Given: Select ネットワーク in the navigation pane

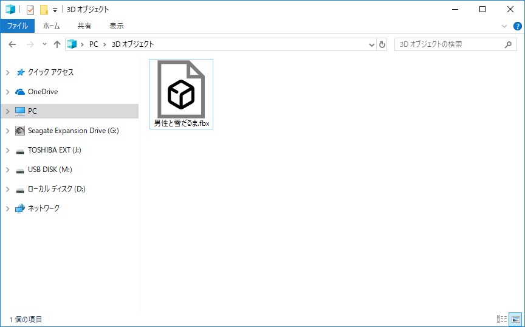Looking at the screenshot, I should click(x=44, y=208).
